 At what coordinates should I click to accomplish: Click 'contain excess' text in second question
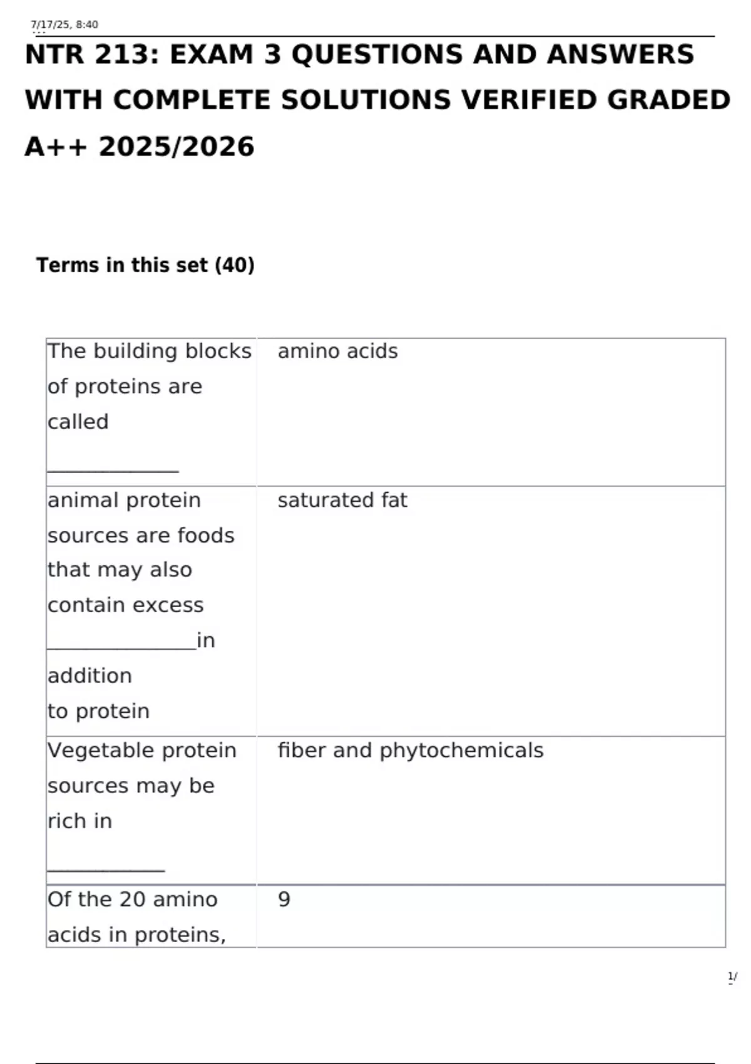point(126,605)
